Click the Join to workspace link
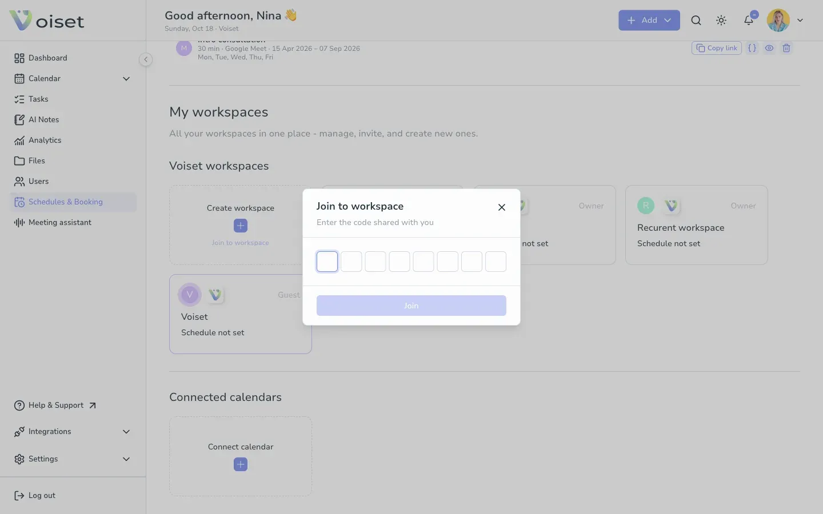 point(240,243)
